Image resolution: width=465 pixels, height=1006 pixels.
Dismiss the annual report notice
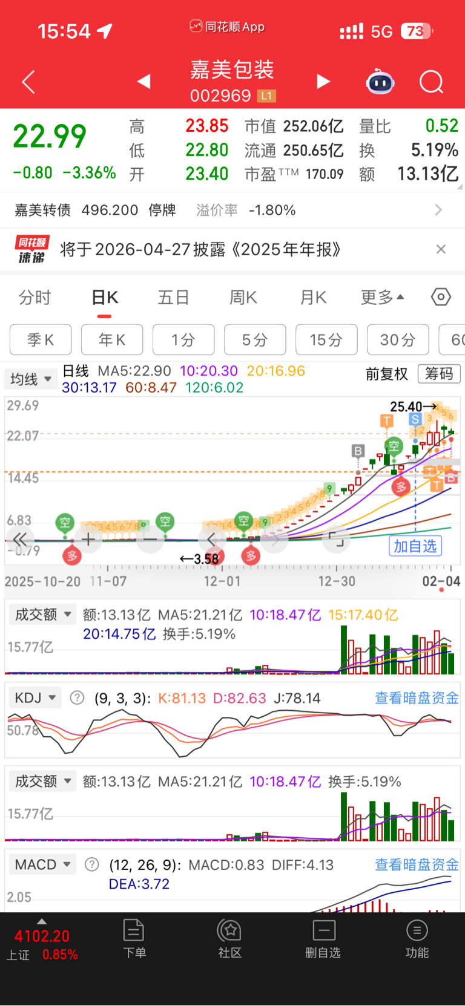pos(441,249)
